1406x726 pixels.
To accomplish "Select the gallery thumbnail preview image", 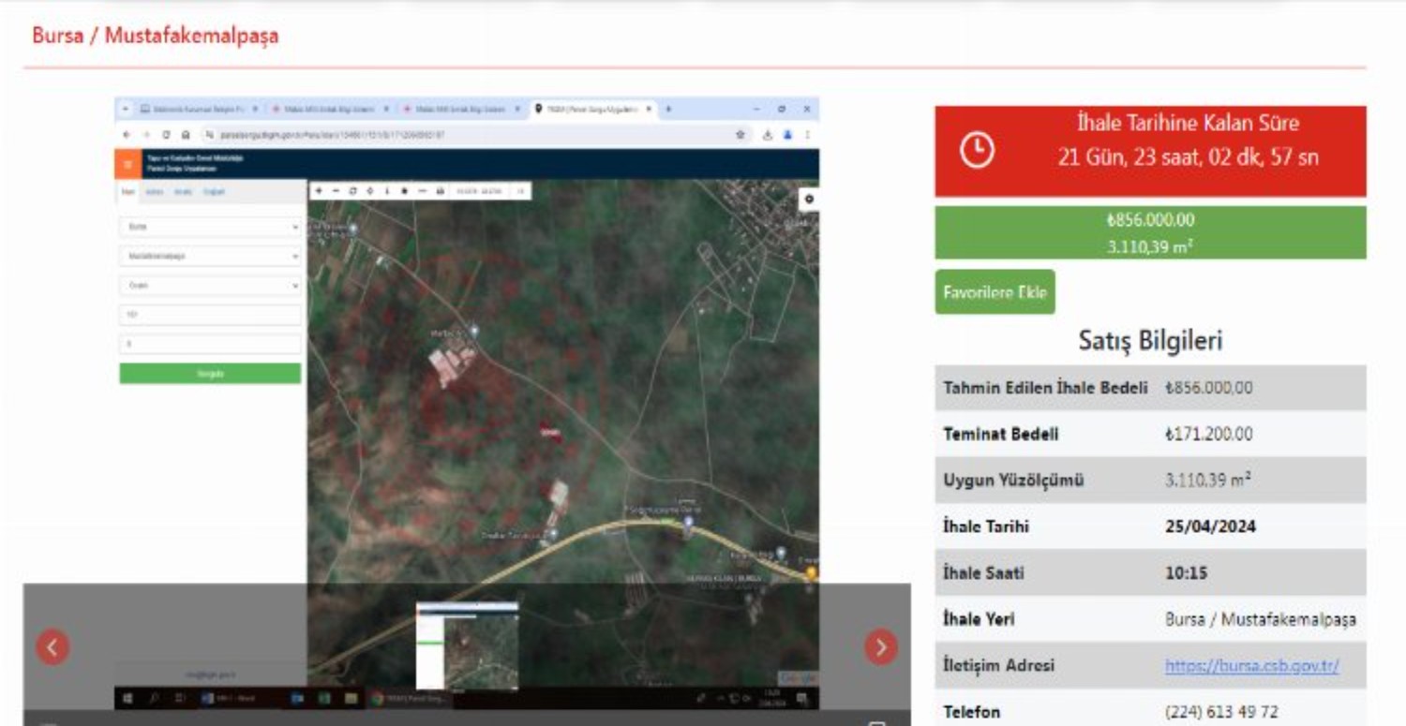I will tap(467, 645).
